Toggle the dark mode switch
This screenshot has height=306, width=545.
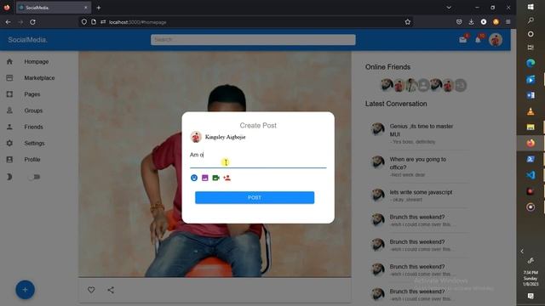(x=34, y=177)
